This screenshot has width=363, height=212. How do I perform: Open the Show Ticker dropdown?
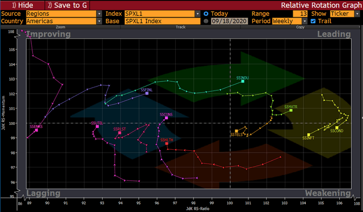357,14
